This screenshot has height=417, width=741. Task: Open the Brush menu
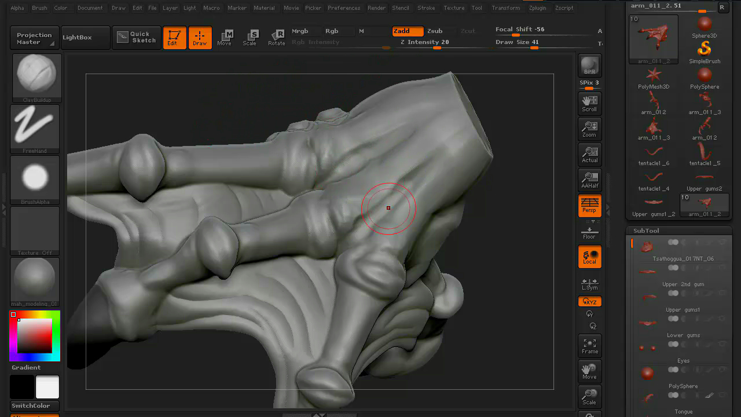39,8
